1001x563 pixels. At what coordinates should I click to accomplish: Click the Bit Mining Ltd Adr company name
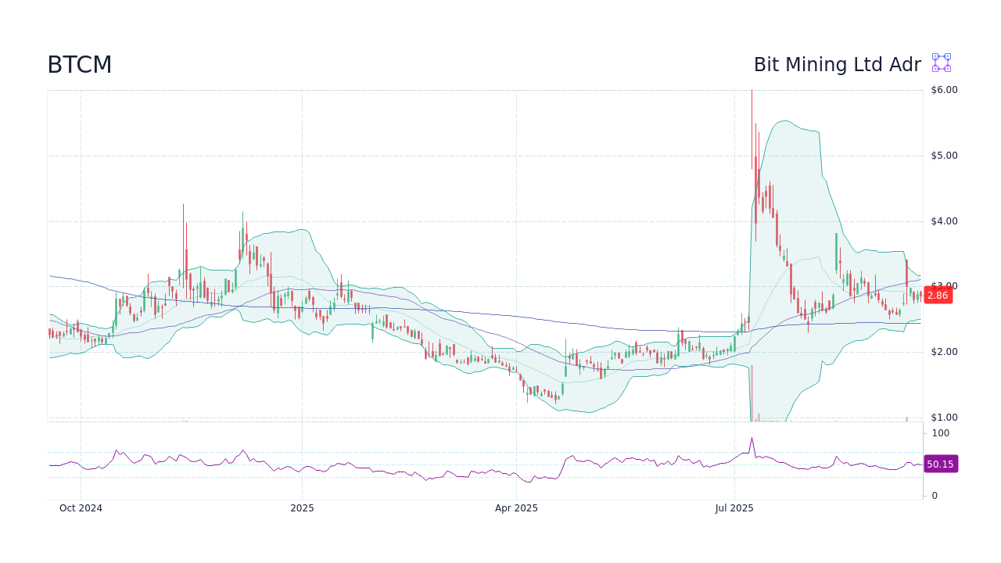pyautogui.click(x=838, y=65)
